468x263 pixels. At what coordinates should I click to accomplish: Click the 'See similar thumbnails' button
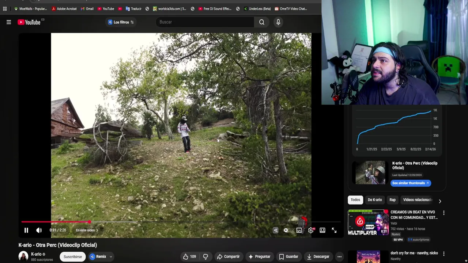pos(411,183)
